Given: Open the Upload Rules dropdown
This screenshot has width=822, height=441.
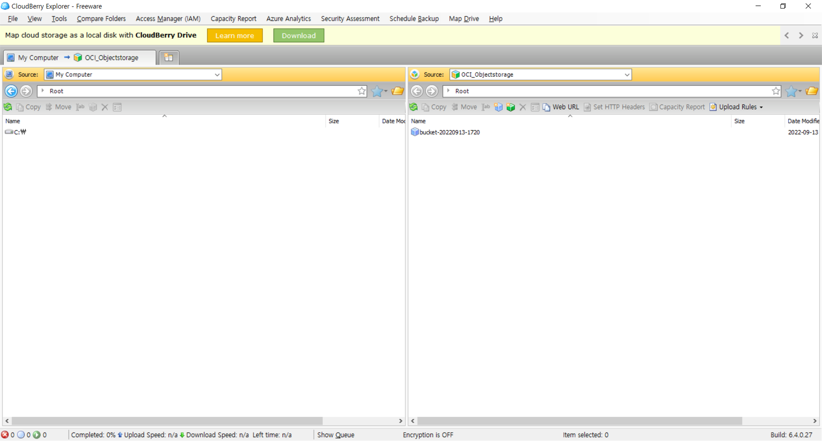Looking at the screenshot, I should tap(736, 107).
